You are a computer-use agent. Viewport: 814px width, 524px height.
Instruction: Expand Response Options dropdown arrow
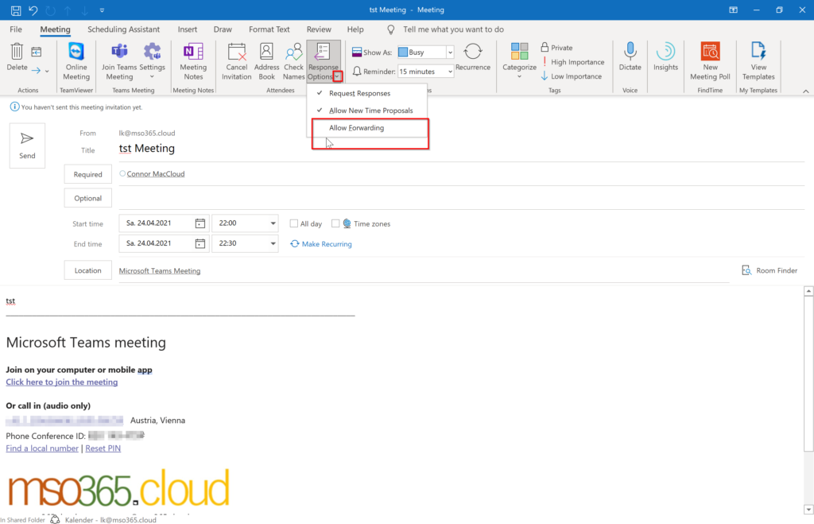[337, 76]
